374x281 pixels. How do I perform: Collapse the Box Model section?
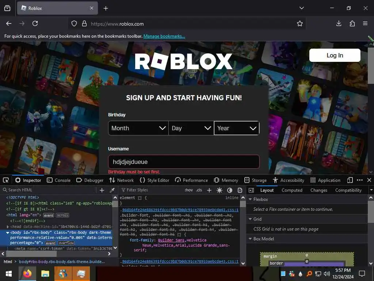pos(250,239)
